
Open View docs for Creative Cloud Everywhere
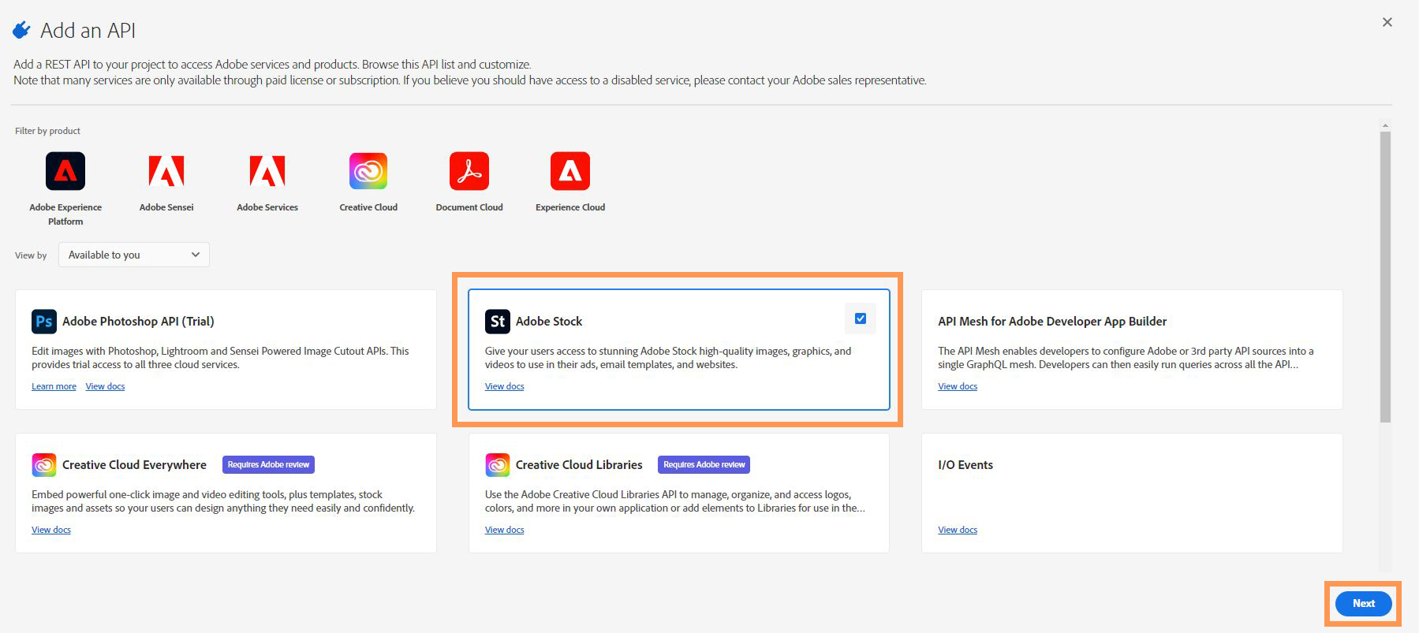[51, 530]
